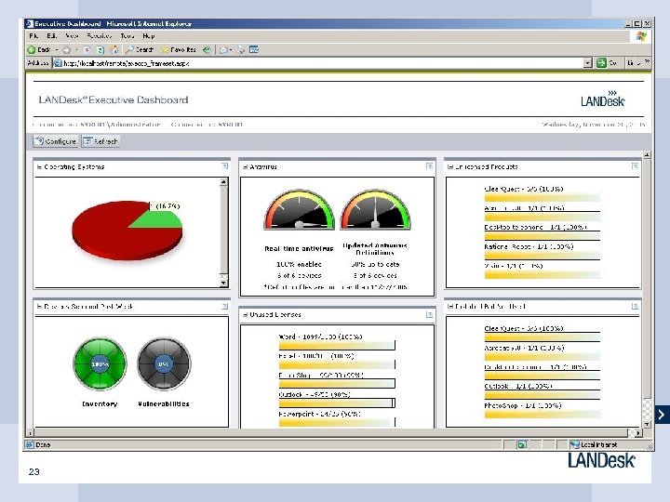This screenshot has width=670, height=502.
Task: Click the green slice of the pie chart
Action: click(x=160, y=219)
